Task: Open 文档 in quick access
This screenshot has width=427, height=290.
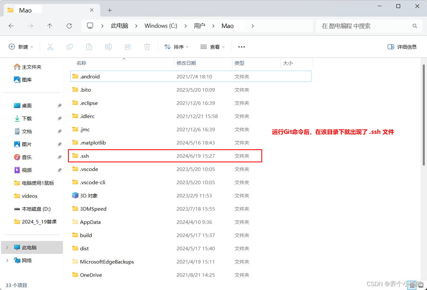Action: (23, 131)
